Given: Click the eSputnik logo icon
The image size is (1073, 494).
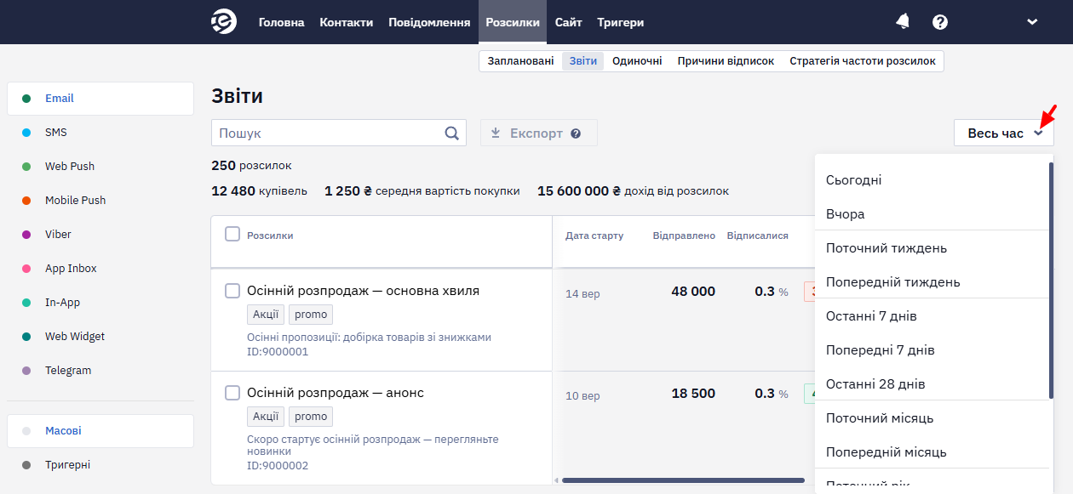Looking at the screenshot, I should 224,22.
